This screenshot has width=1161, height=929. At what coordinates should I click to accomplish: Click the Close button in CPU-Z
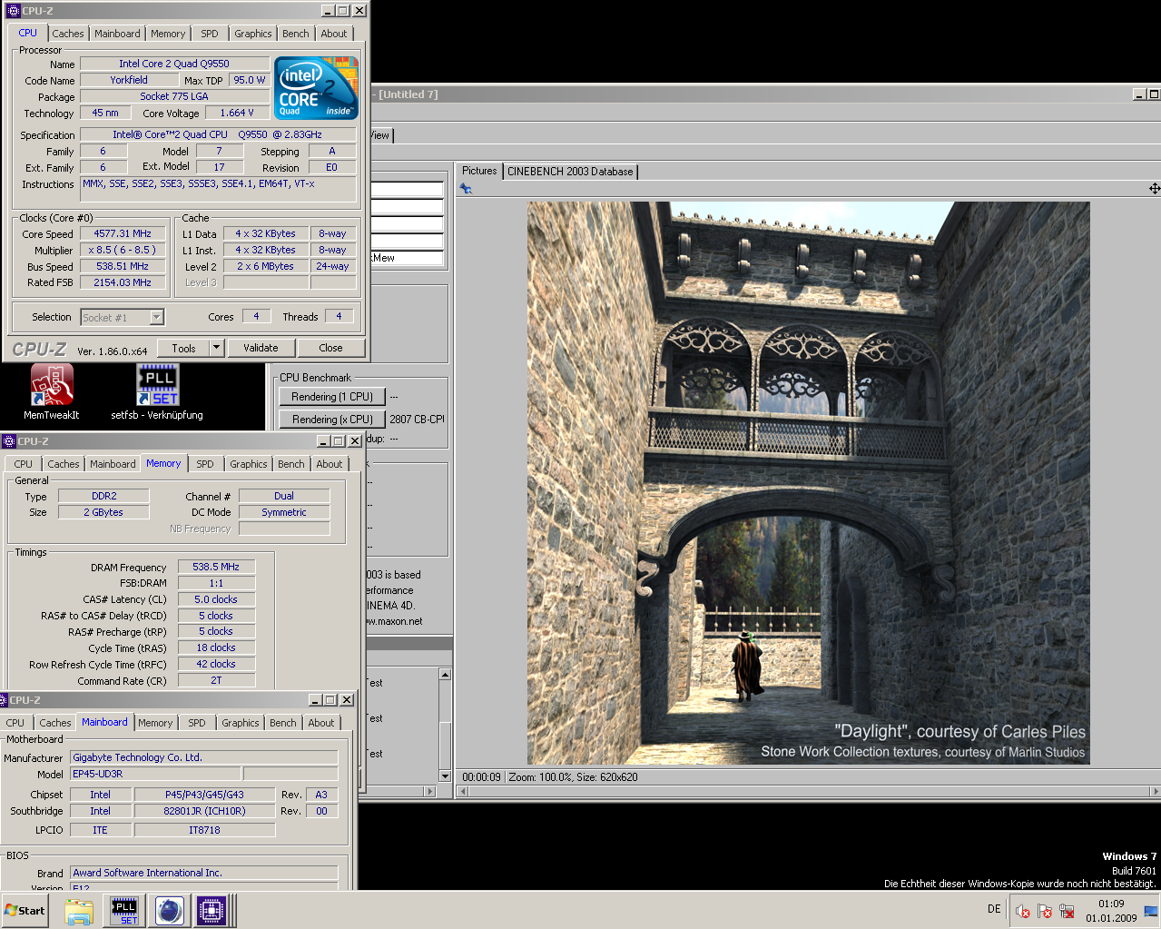click(330, 348)
